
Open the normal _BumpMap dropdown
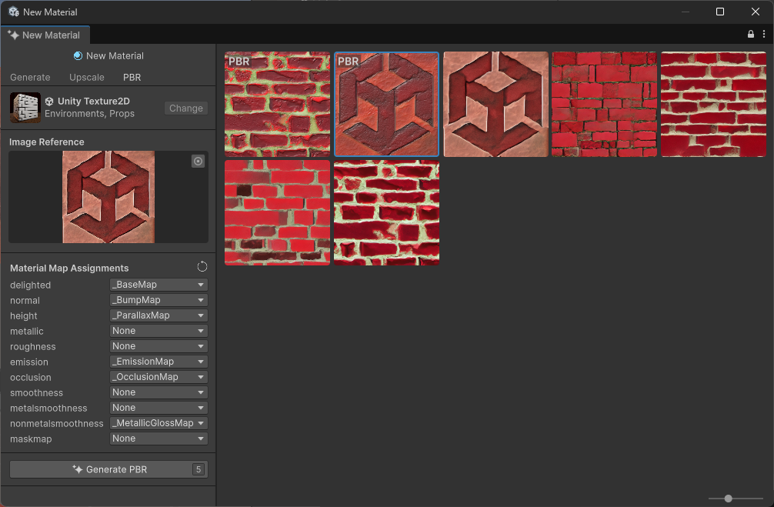[x=158, y=300]
